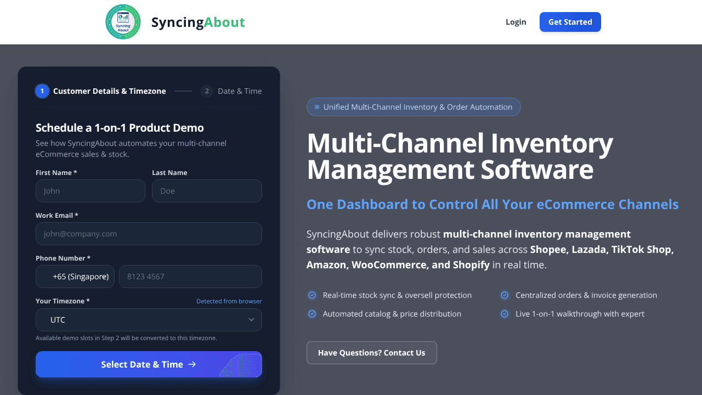Open the +65 (Singapore) country code dropdown

point(75,276)
